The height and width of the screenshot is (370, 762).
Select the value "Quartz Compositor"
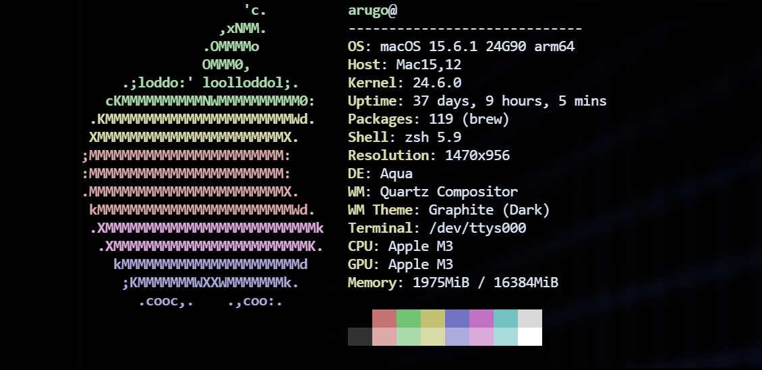(x=449, y=192)
